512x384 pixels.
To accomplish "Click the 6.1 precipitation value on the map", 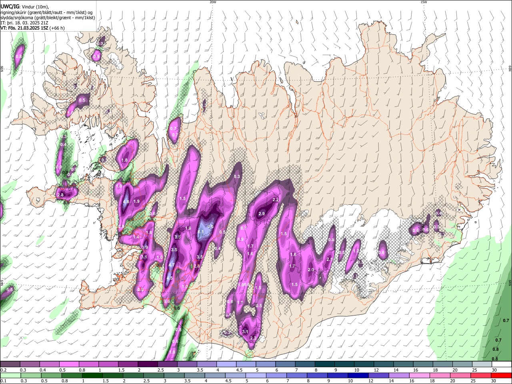I will (201, 232).
